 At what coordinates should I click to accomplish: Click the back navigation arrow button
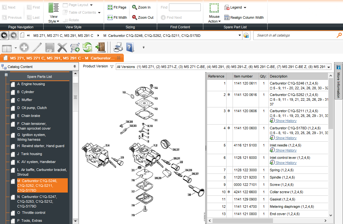(x=4, y=35)
